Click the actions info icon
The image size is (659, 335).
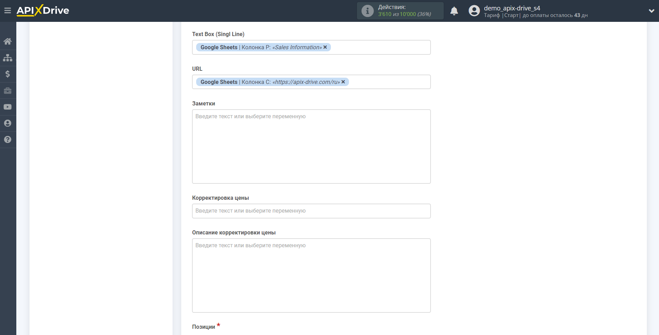pyautogui.click(x=367, y=11)
